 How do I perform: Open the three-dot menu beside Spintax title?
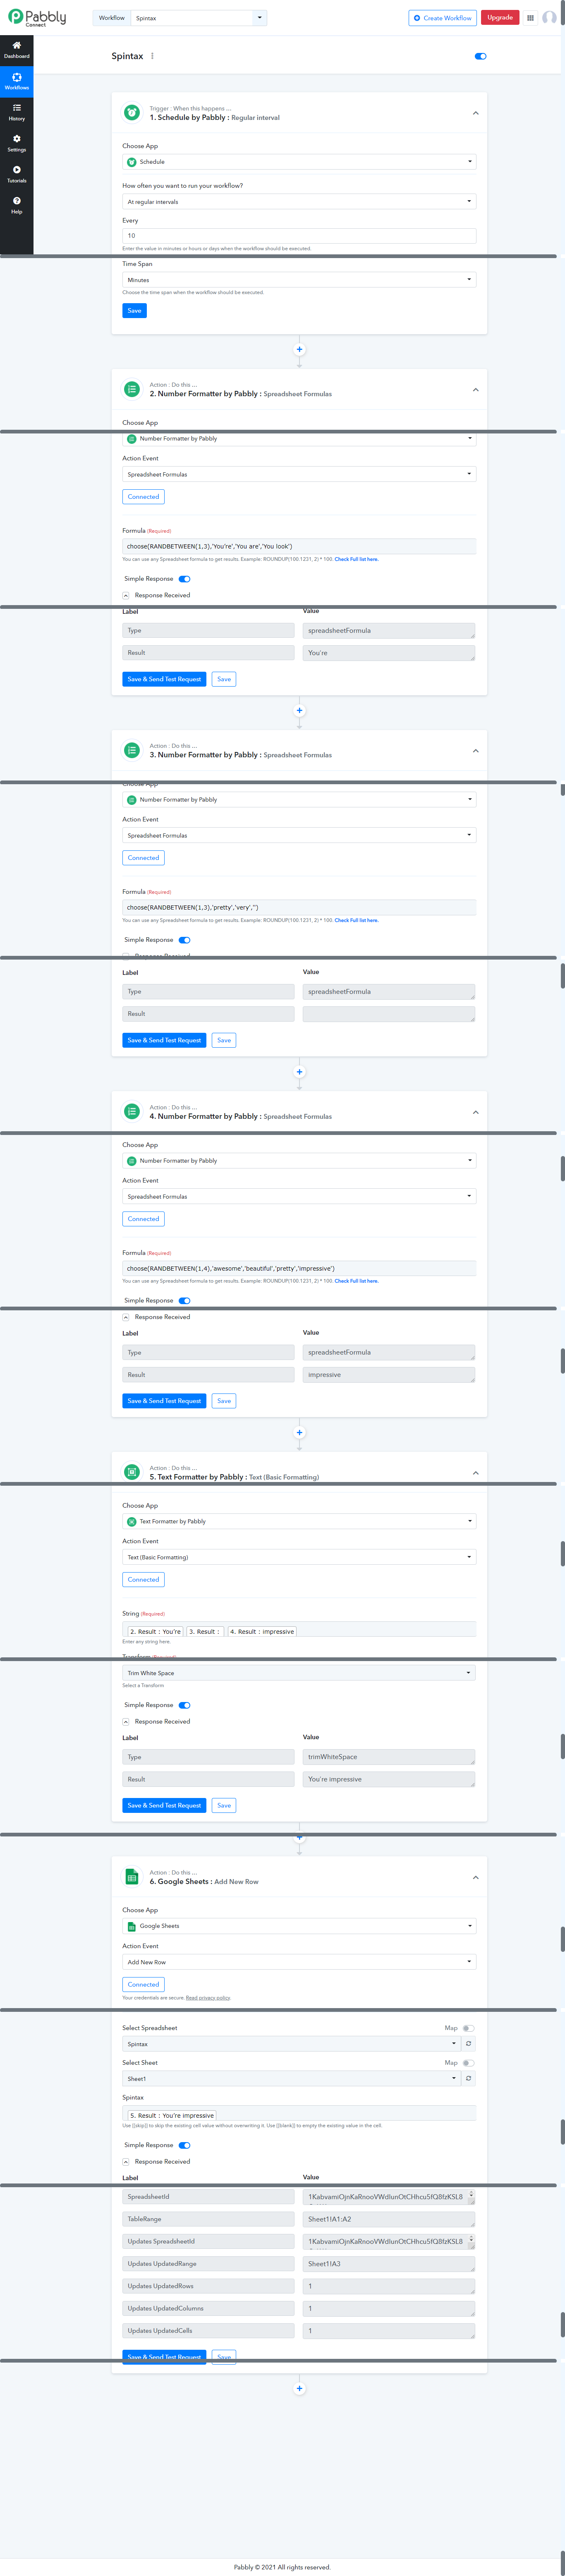152,56
